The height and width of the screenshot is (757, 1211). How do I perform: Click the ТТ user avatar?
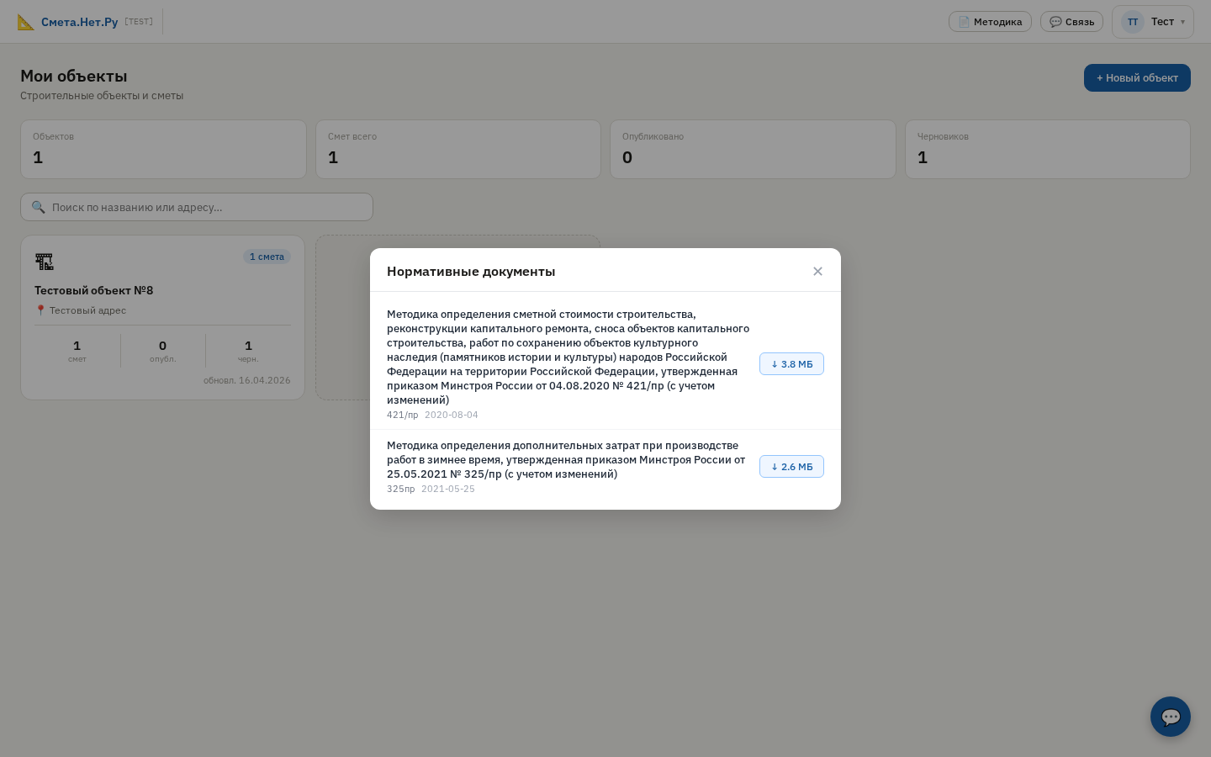1133,22
